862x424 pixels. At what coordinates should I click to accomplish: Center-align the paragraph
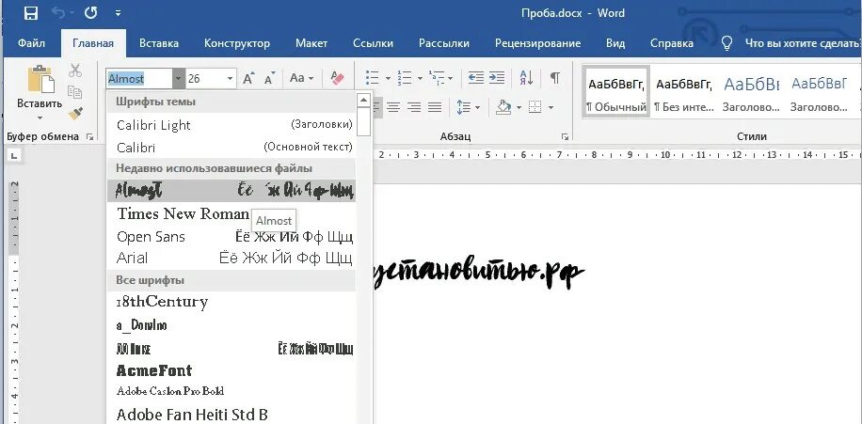[393, 107]
